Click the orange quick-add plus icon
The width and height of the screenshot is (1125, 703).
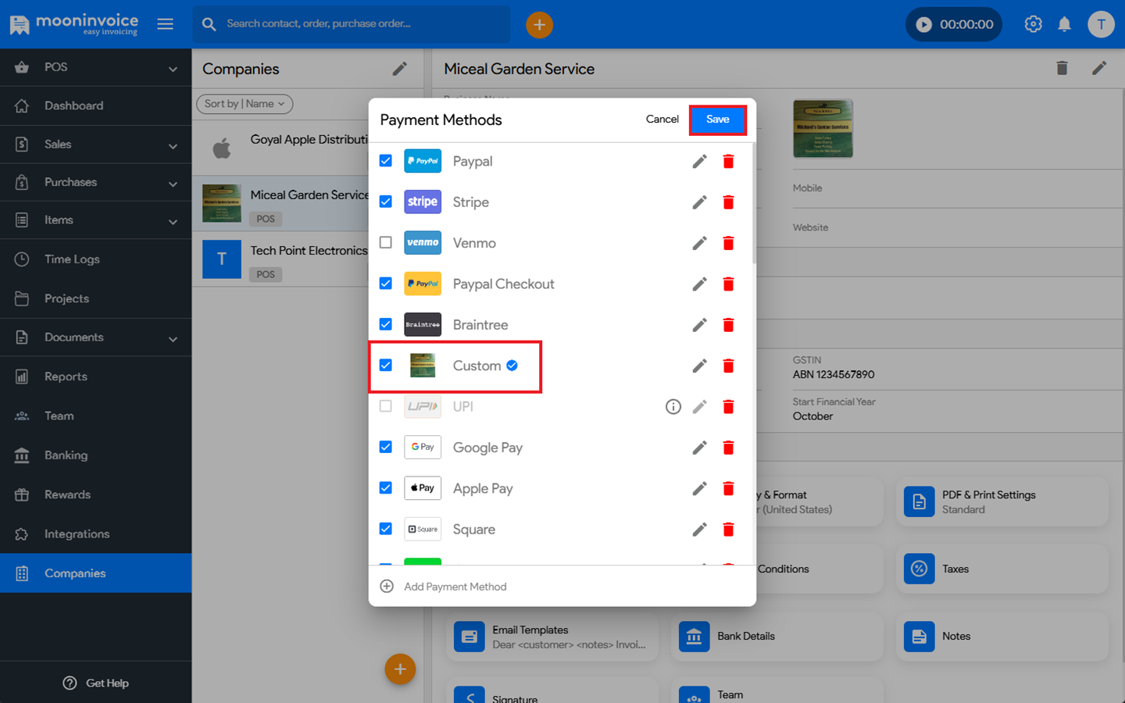coord(539,24)
